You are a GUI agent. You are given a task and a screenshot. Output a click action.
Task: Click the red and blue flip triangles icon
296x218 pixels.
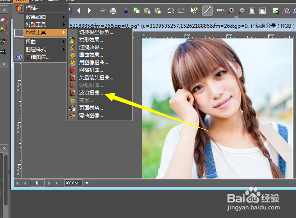pos(286,11)
